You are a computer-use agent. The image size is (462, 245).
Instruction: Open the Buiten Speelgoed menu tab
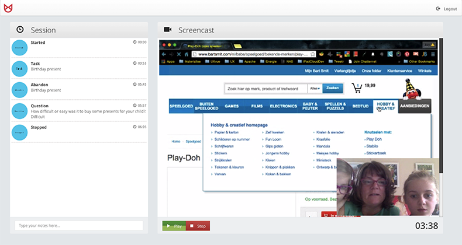(x=206, y=106)
